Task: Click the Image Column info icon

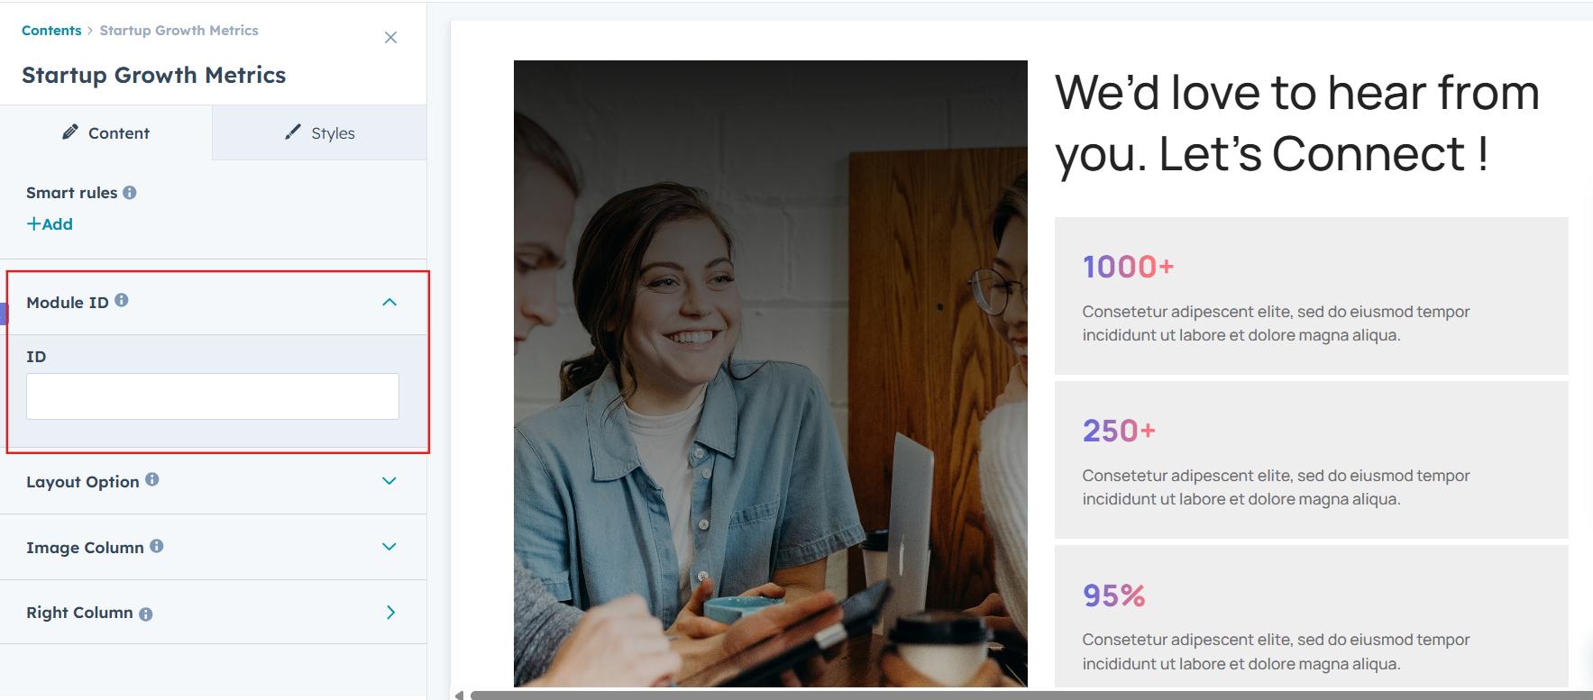Action: (x=157, y=546)
